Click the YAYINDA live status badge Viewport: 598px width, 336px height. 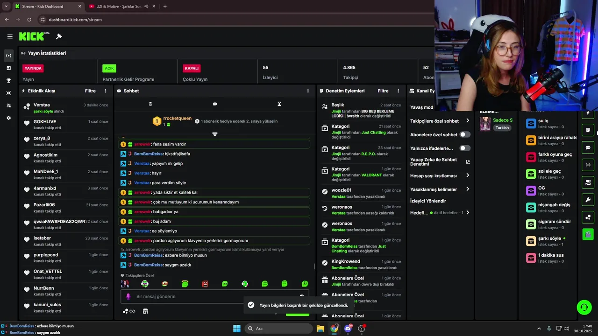pos(33,68)
